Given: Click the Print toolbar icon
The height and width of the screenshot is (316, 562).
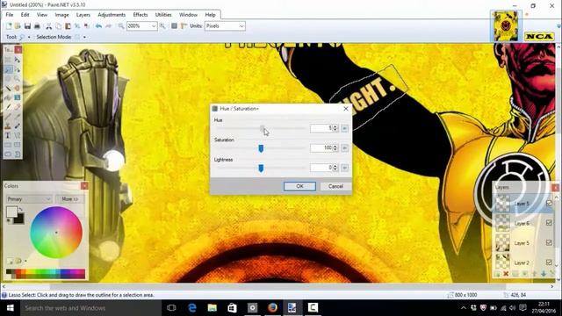Looking at the screenshot, I should tap(37, 25).
